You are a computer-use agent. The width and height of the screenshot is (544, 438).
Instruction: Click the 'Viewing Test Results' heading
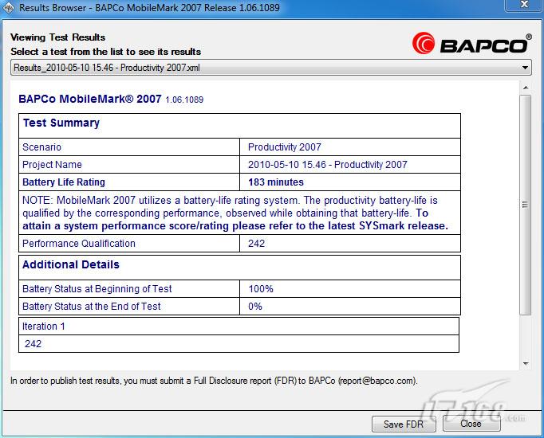point(58,37)
